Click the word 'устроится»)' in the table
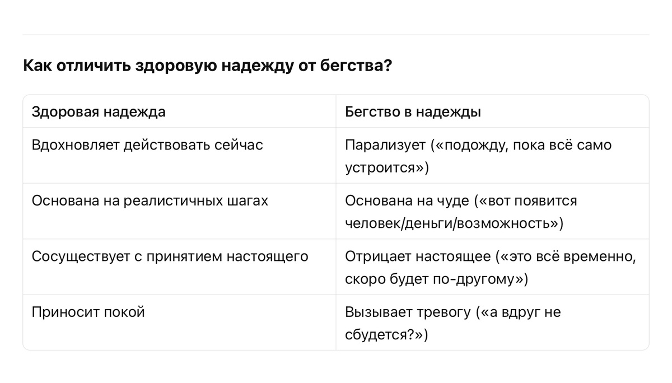 pos(387,168)
